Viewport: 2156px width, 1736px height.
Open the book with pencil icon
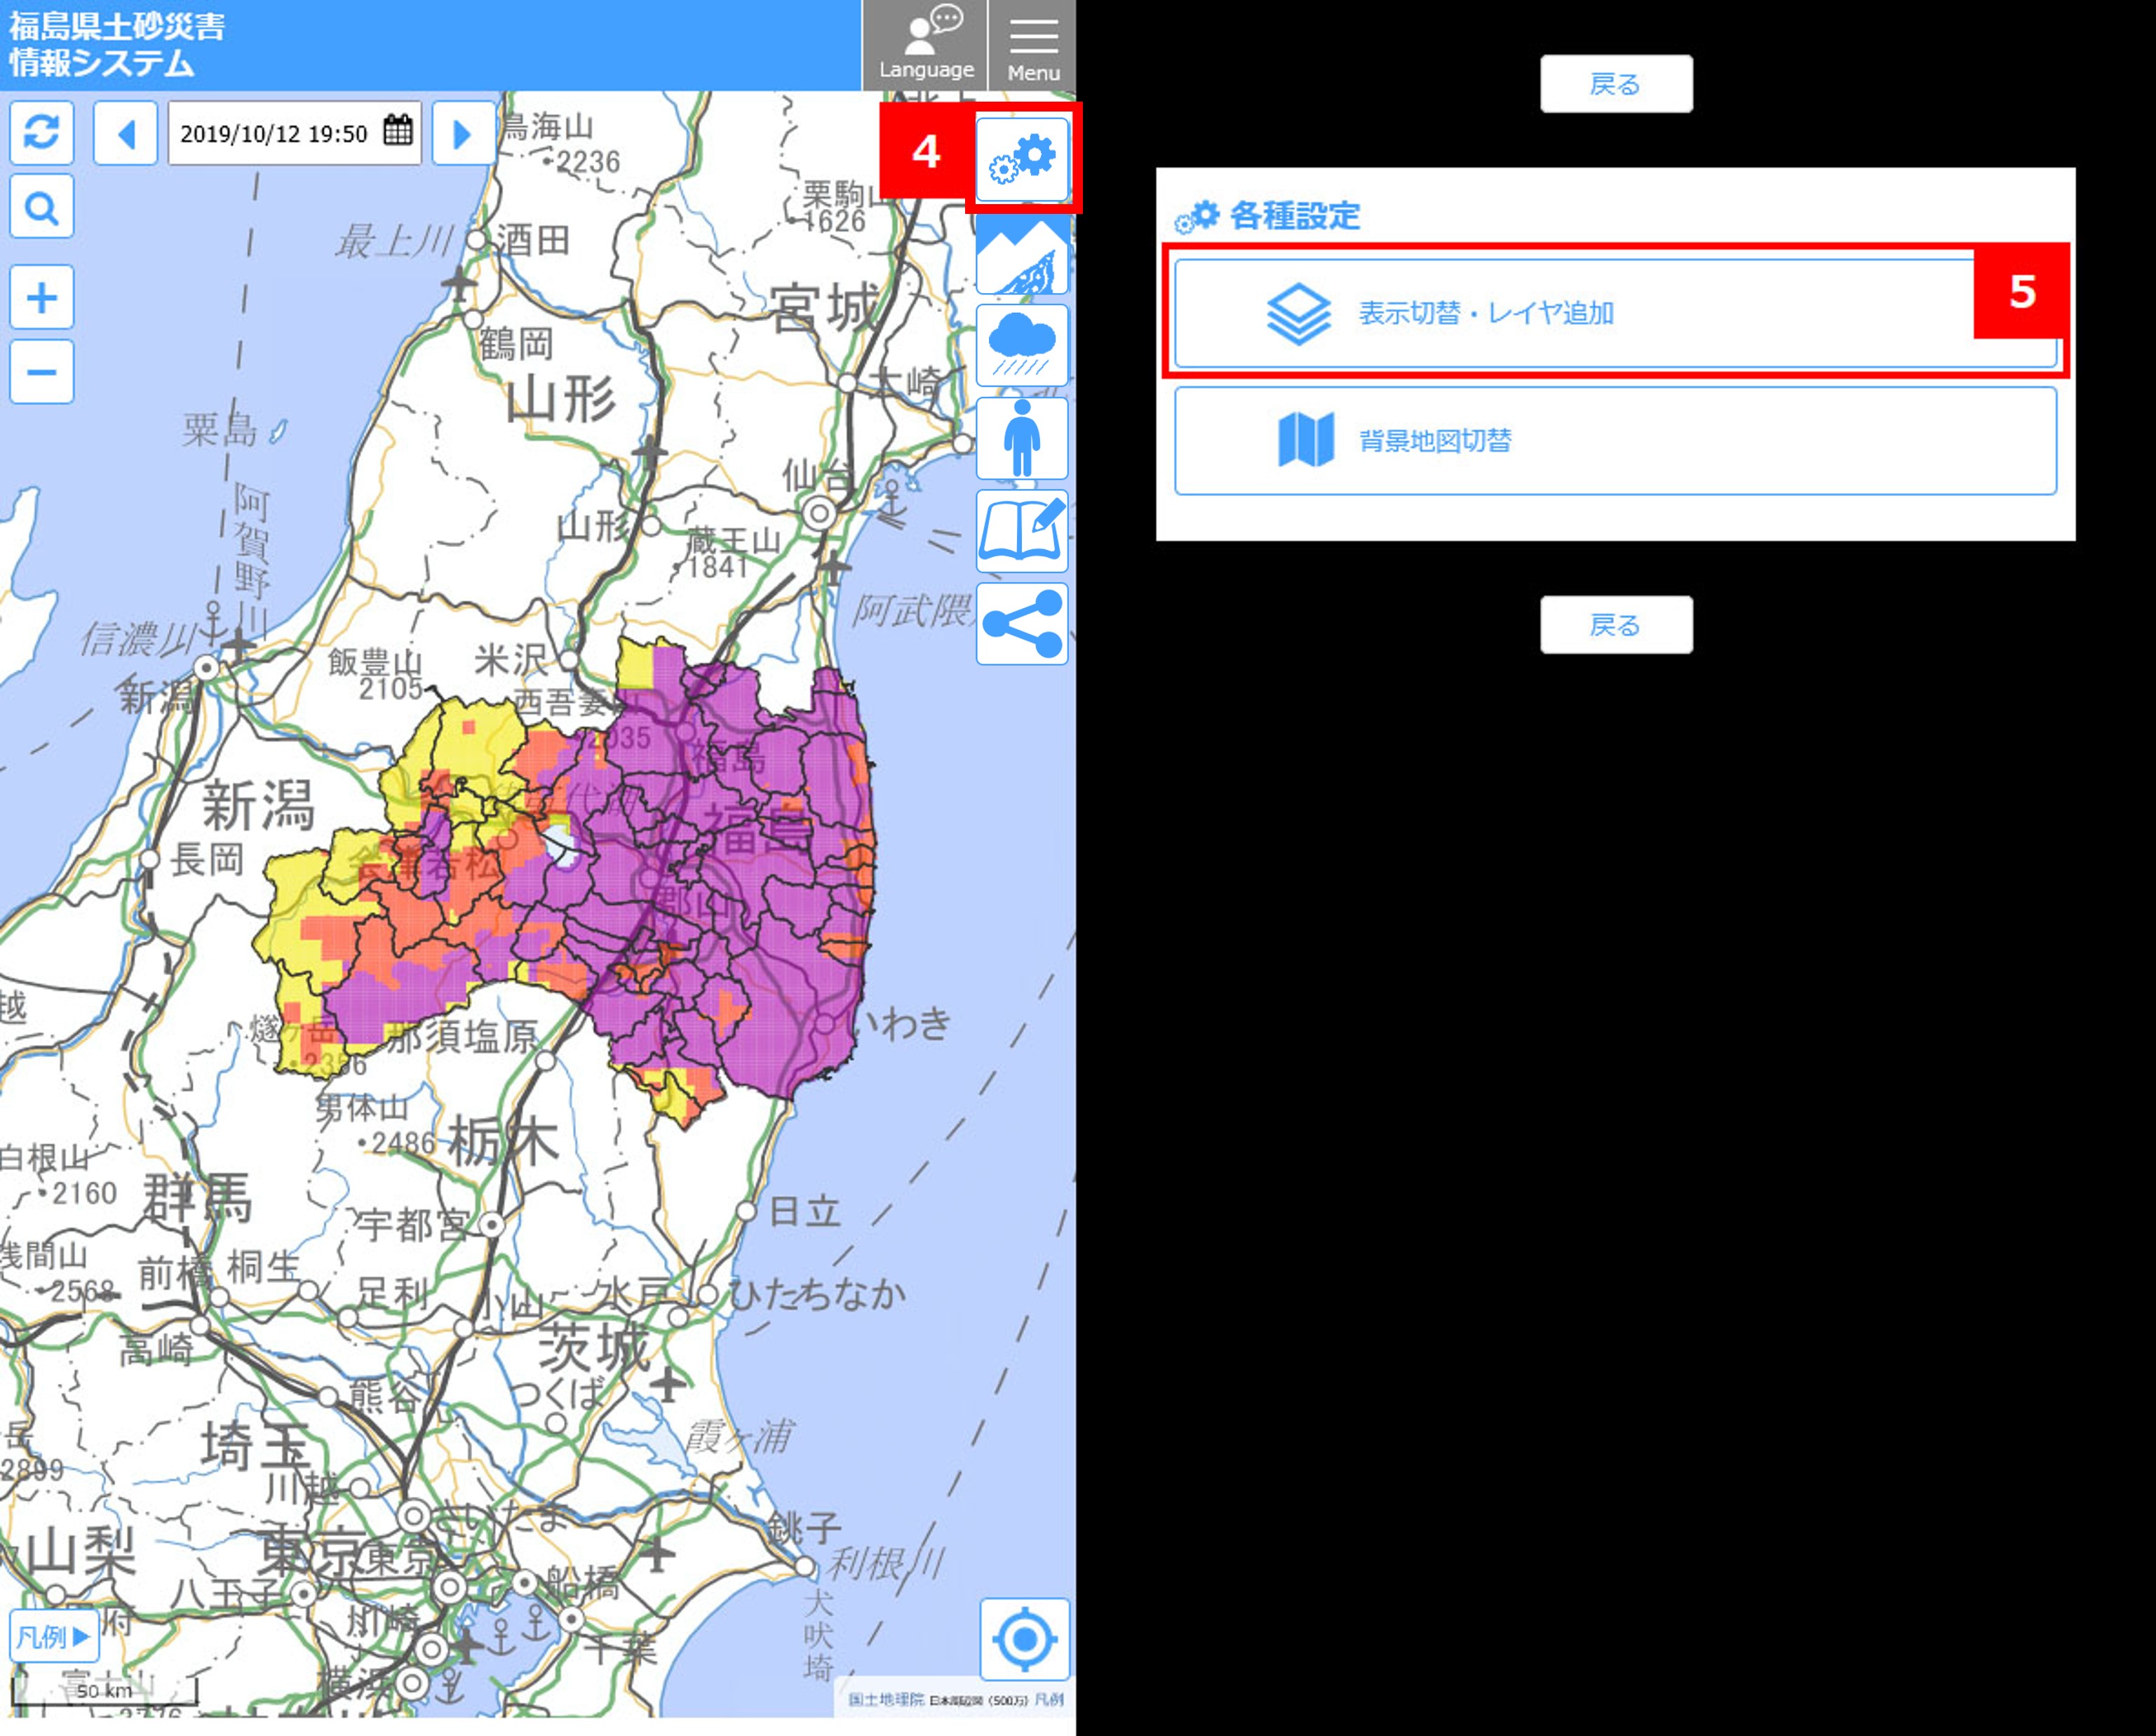pos(1022,531)
